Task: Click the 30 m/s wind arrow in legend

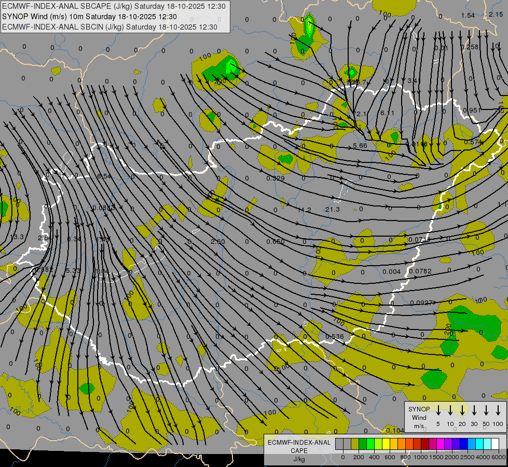Action: (474, 410)
